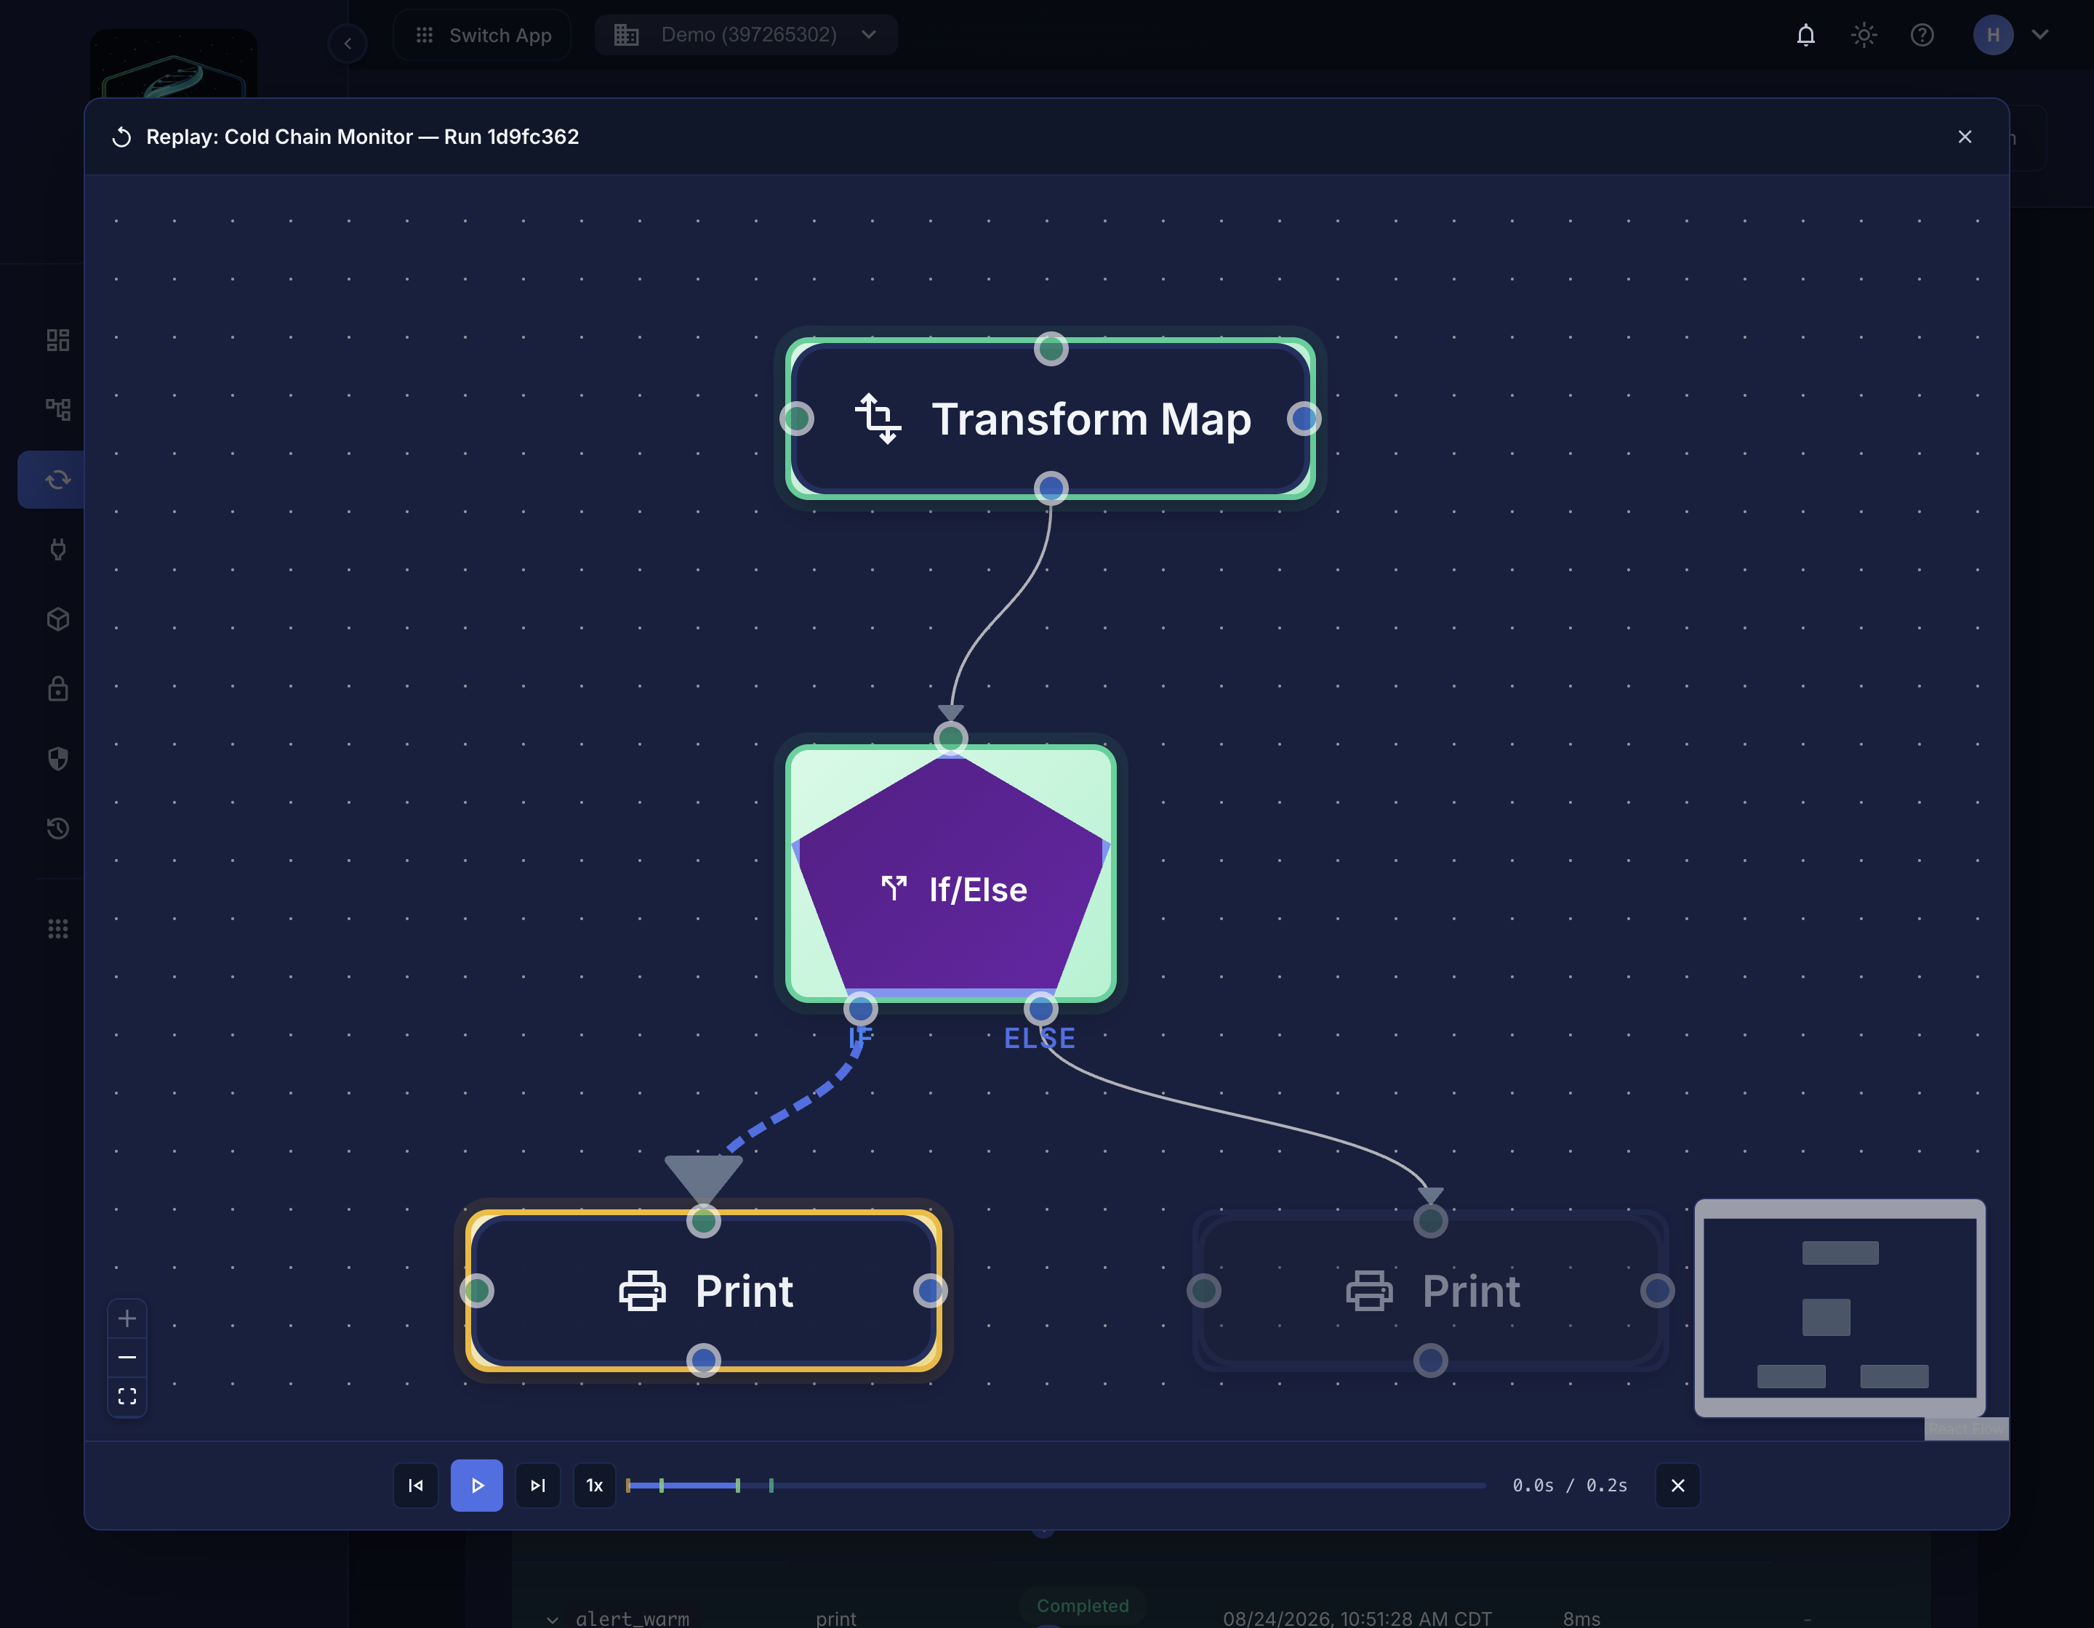Open the cube package icon in the sidebar
Image resolution: width=2094 pixels, height=1628 pixels.
[x=58, y=619]
